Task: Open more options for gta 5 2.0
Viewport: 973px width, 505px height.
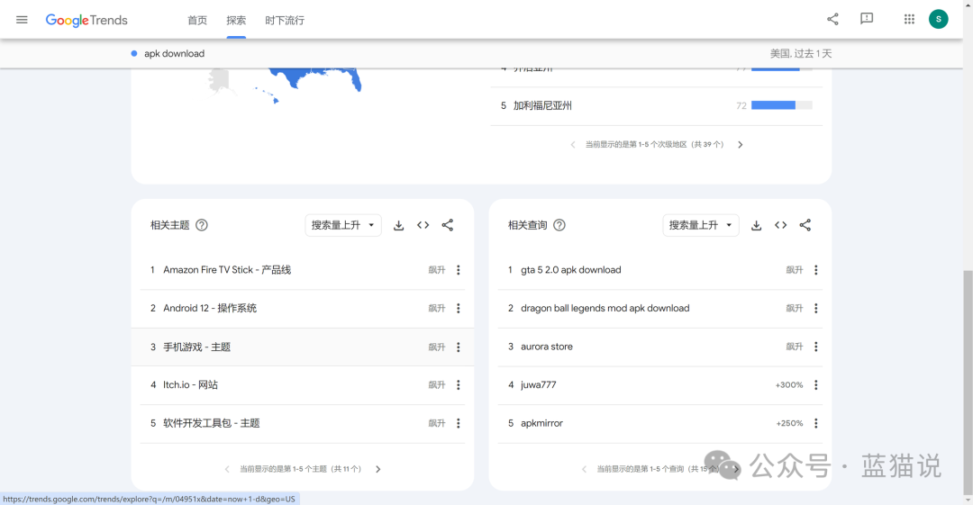Action: [816, 270]
